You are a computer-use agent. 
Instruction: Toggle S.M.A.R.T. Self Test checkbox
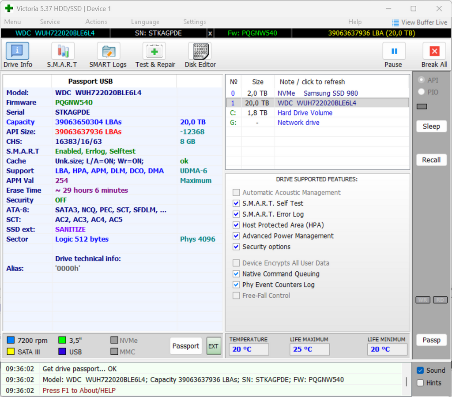[x=236, y=203]
